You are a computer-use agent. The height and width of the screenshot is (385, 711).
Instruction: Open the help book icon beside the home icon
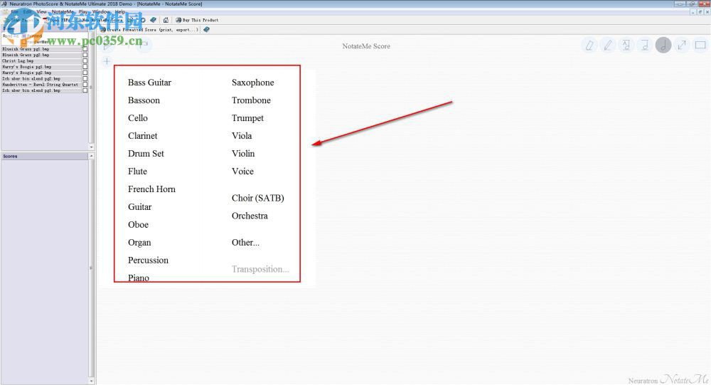coord(154,20)
